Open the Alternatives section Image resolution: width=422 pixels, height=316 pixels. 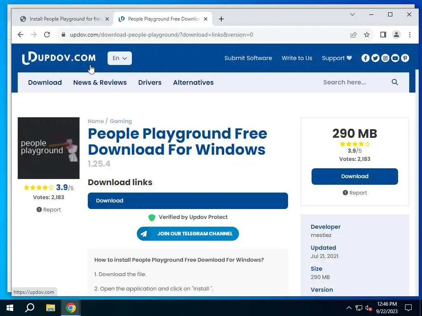tap(193, 82)
